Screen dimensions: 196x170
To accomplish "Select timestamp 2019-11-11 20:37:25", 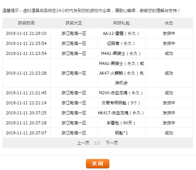I will [x=26, y=113].
